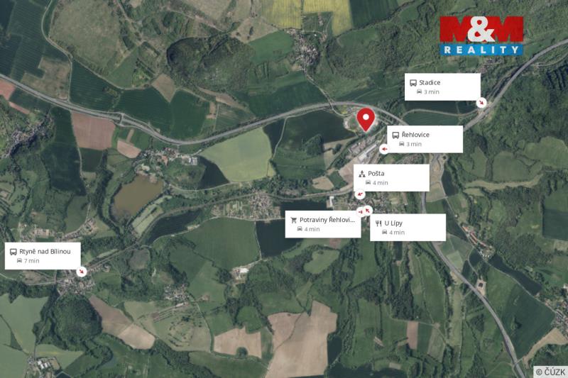Open the Řehlovice bus stop label
Viewport: 568px width, 378px height.
[x=425, y=139]
